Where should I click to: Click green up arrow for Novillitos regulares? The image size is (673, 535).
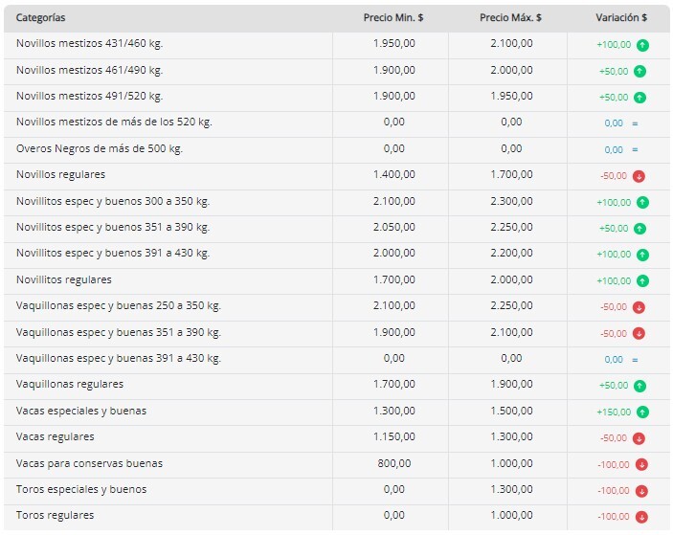[x=640, y=281]
